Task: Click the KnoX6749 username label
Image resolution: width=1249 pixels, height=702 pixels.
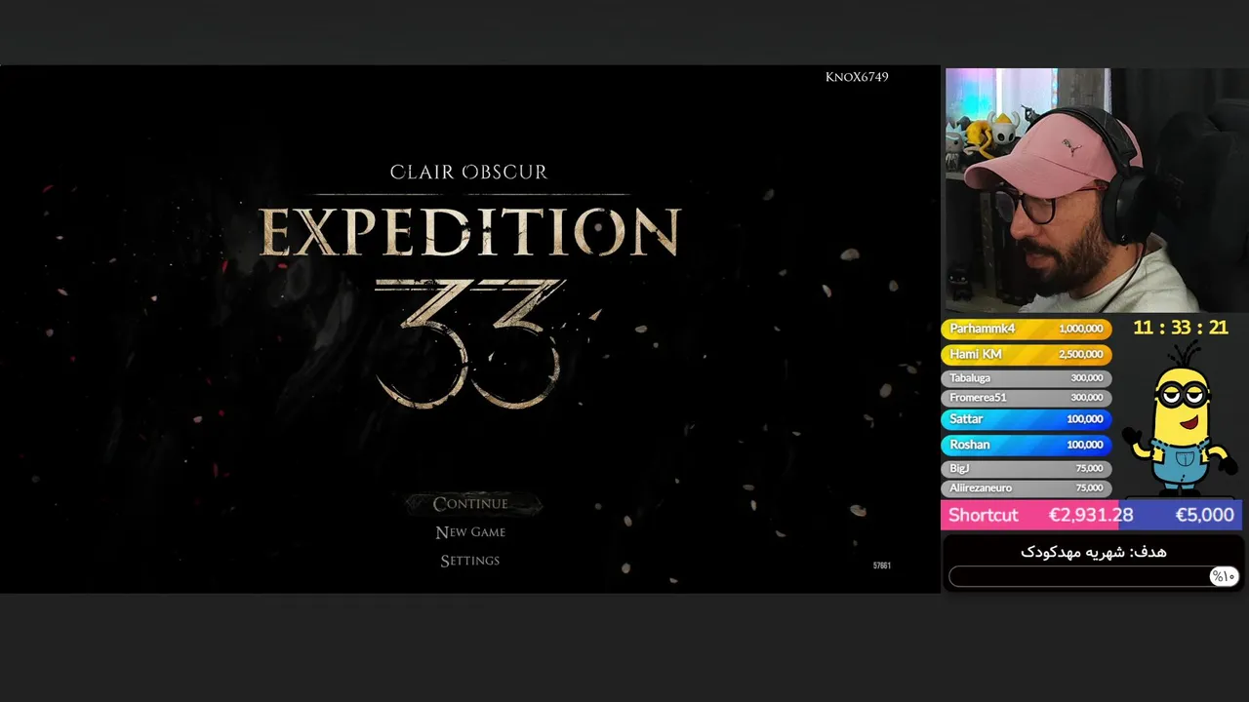Action: coord(857,77)
